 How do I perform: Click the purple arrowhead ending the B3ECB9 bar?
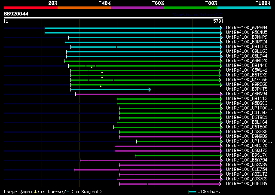[x=220, y=184]
